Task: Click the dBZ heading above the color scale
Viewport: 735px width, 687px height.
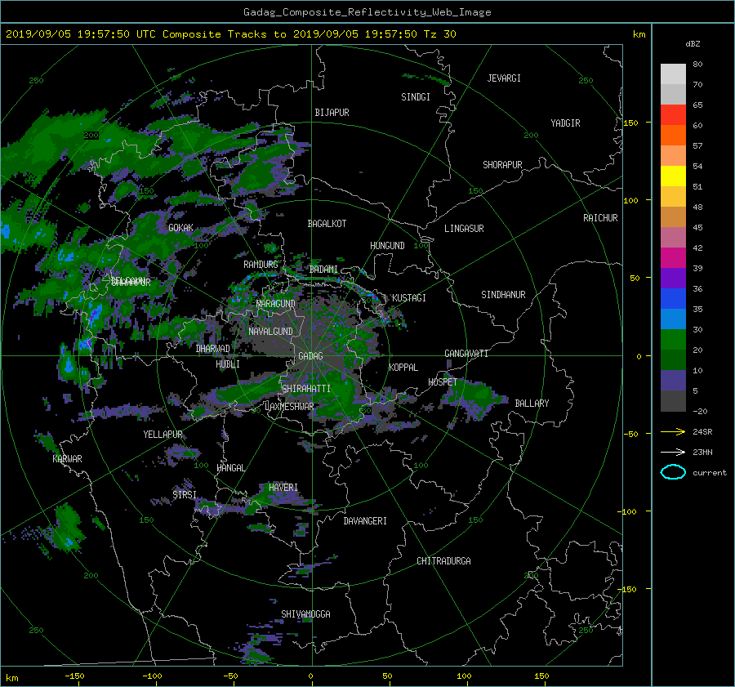Action: [x=693, y=43]
